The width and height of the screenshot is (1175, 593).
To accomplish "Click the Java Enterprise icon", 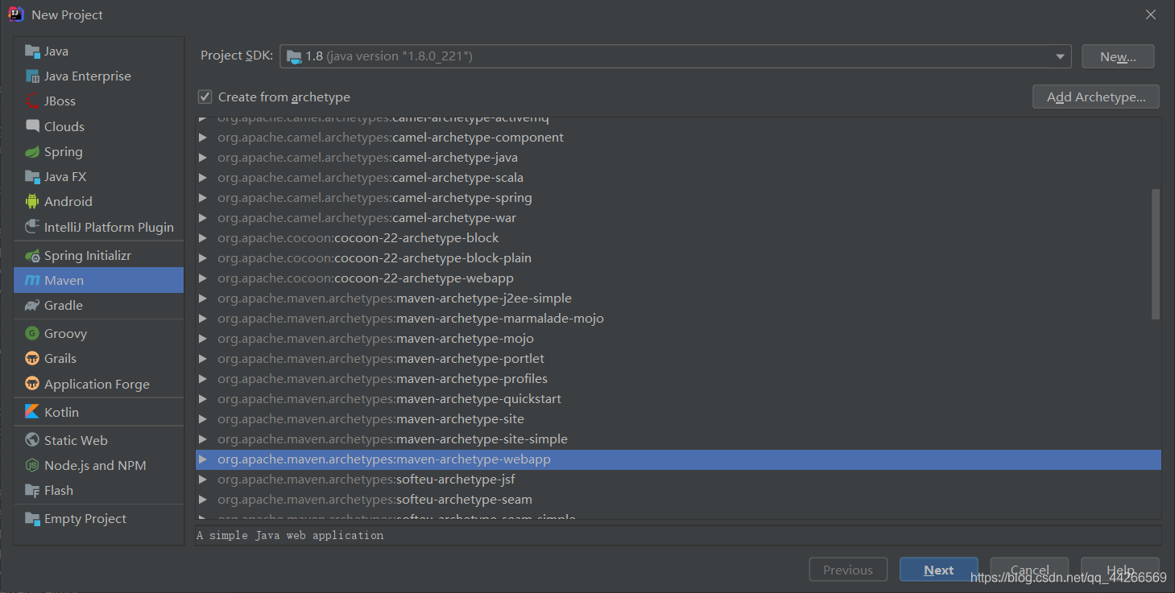I will tap(32, 76).
